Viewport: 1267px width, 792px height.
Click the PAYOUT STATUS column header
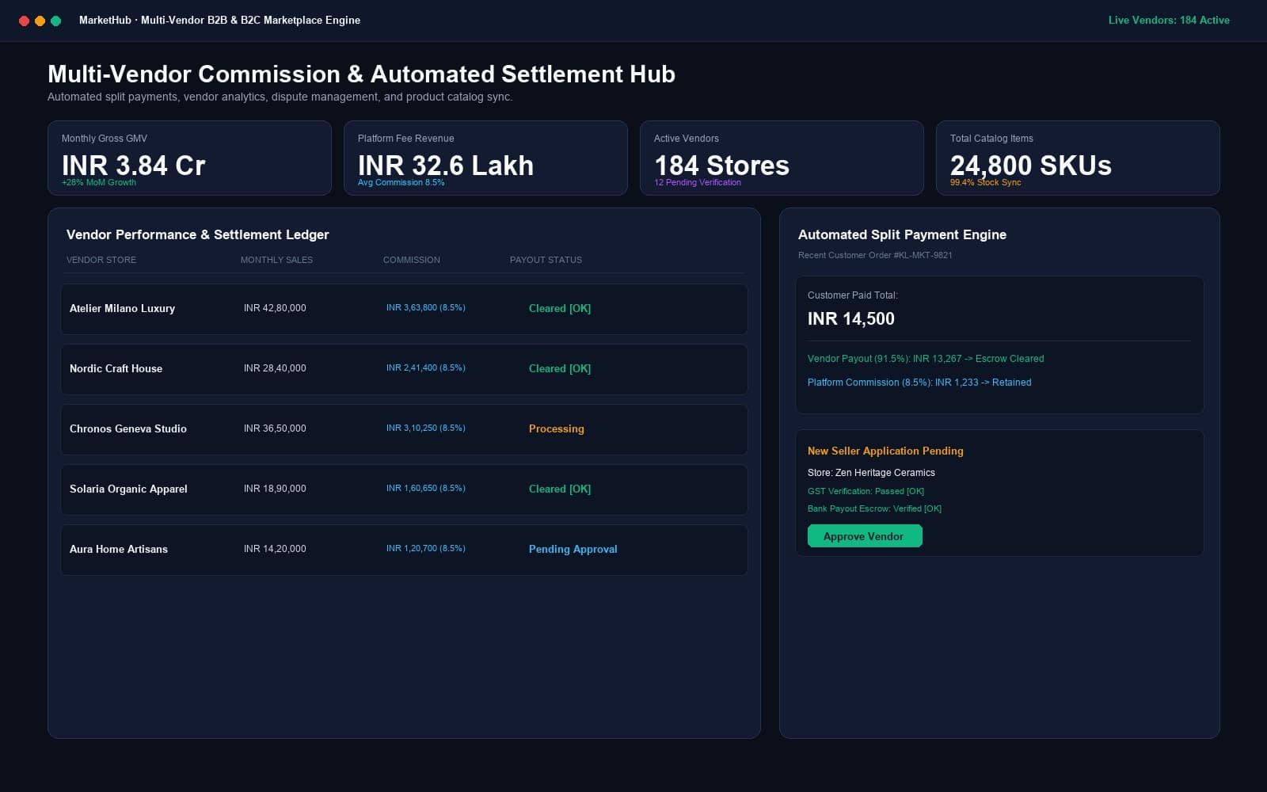tap(546, 260)
